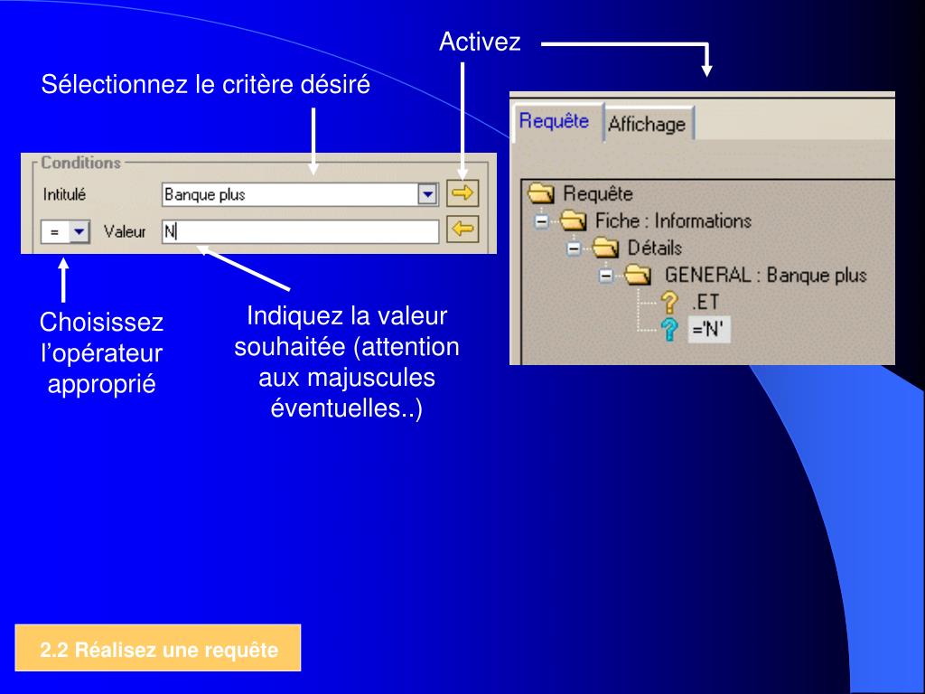
Task: Open the operator dropdown showing equals sign
Action: 79,231
